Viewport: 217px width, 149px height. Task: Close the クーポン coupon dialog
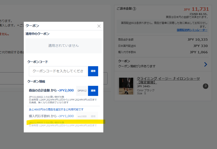click(x=99, y=26)
